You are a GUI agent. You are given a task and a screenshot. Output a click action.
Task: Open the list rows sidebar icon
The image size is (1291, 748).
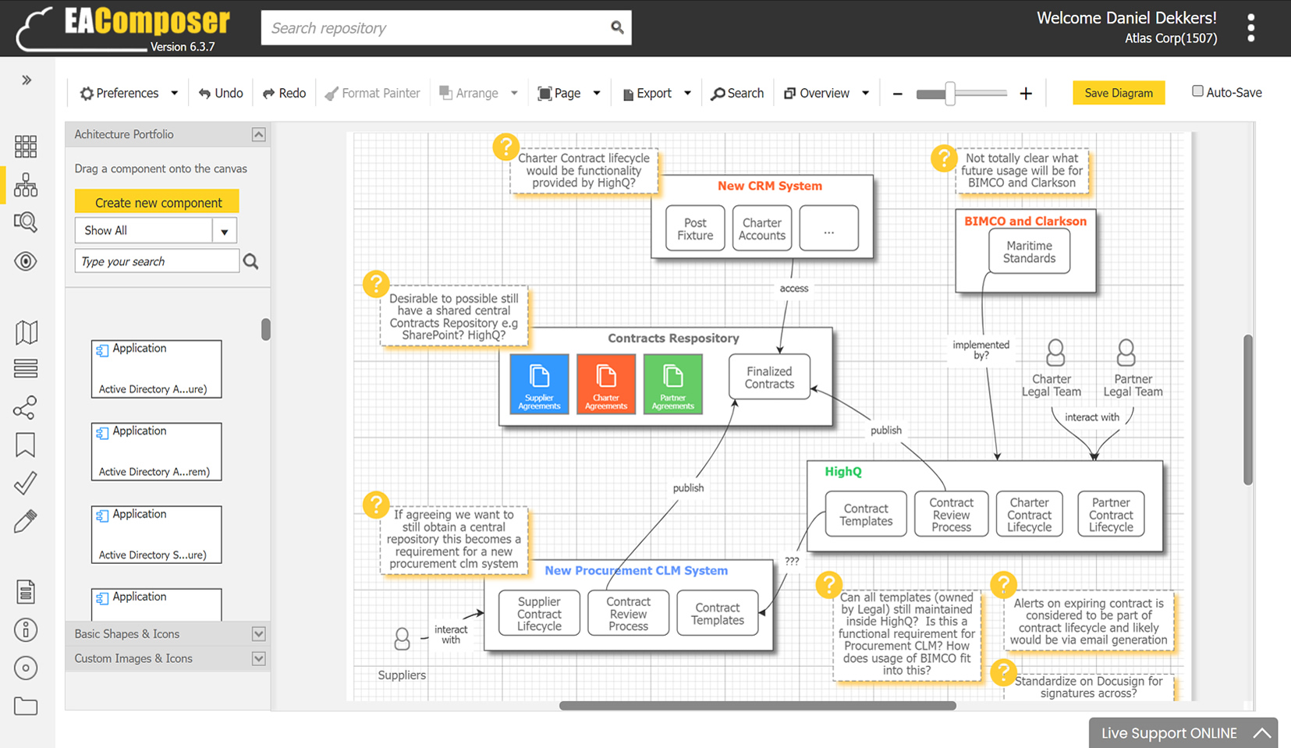26,368
